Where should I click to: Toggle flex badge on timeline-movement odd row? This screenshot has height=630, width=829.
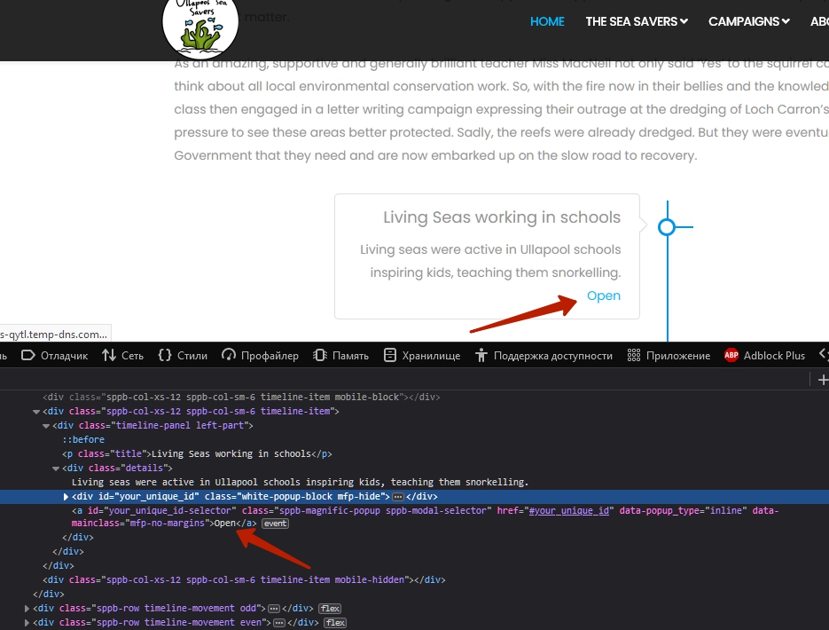click(330, 609)
